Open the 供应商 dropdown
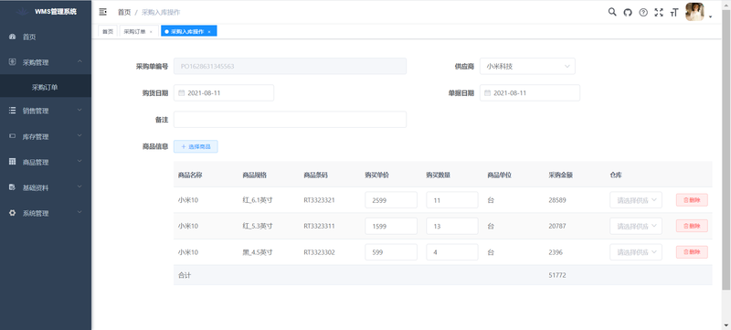731x330 pixels. 527,66
